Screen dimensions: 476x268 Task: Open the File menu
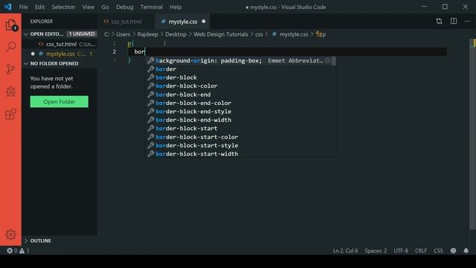pos(23,7)
